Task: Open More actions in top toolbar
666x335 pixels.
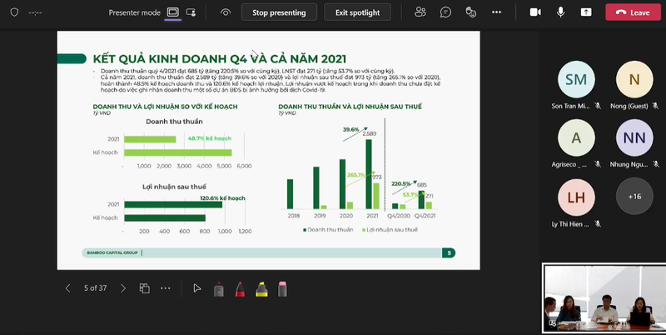Action: [497, 12]
